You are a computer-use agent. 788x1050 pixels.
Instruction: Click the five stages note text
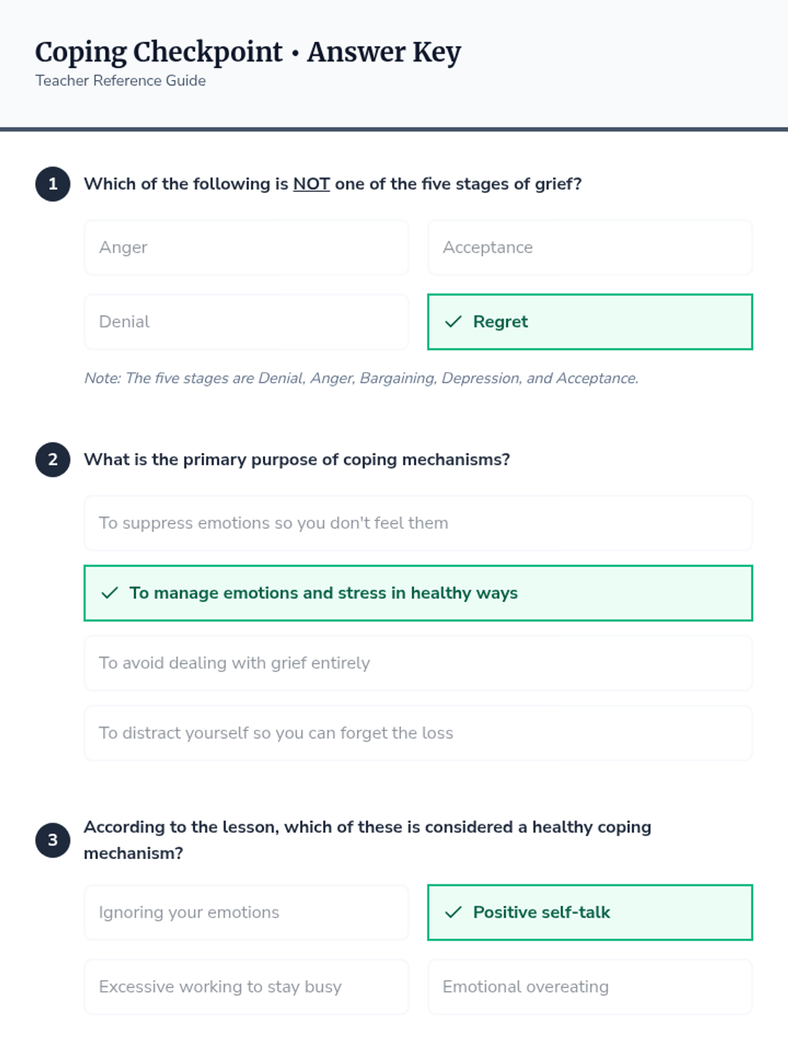(x=361, y=378)
